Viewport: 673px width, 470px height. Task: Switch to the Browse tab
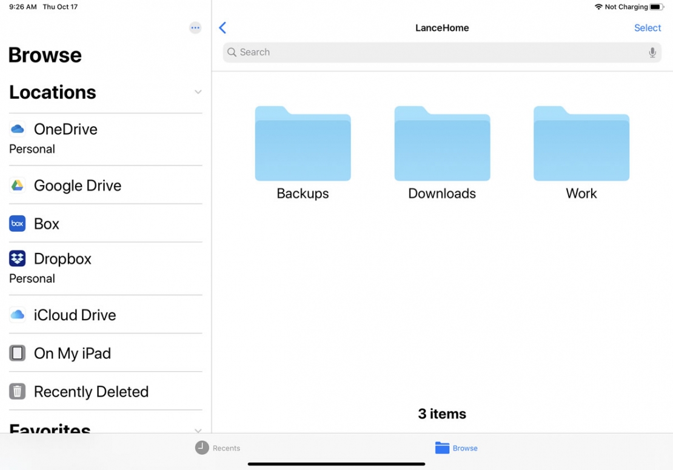(456, 448)
